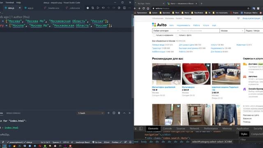Open the DEBUG CONSOLE panel tab
This screenshot has width=263, height=148.
pyautogui.click(x=13, y=113)
